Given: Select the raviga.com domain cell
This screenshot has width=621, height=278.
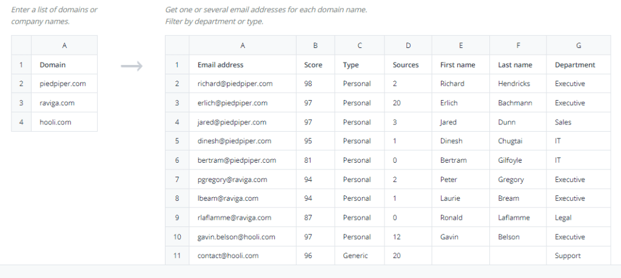Looking at the screenshot, I should point(64,103).
